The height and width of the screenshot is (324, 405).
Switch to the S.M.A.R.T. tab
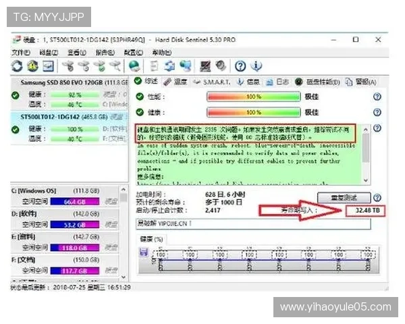click(x=212, y=82)
